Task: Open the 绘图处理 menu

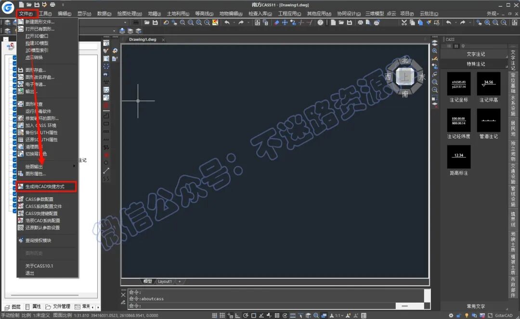Action: click(130, 13)
